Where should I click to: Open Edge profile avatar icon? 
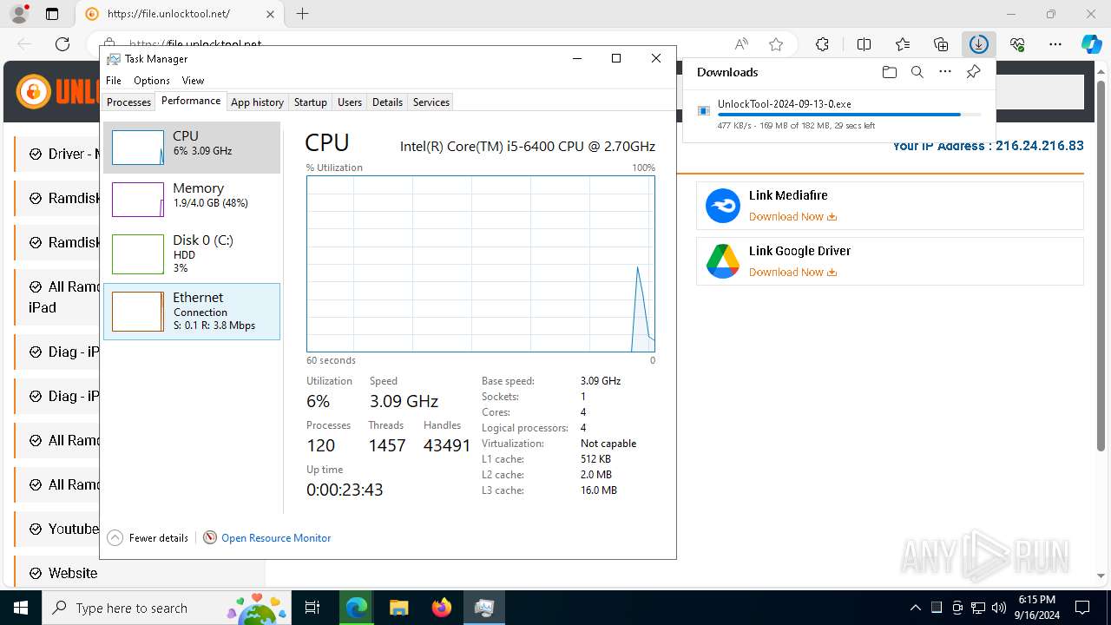pos(19,14)
